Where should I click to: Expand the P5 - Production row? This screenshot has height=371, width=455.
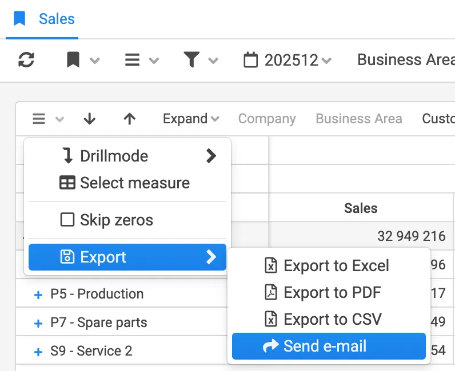pos(38,295)
